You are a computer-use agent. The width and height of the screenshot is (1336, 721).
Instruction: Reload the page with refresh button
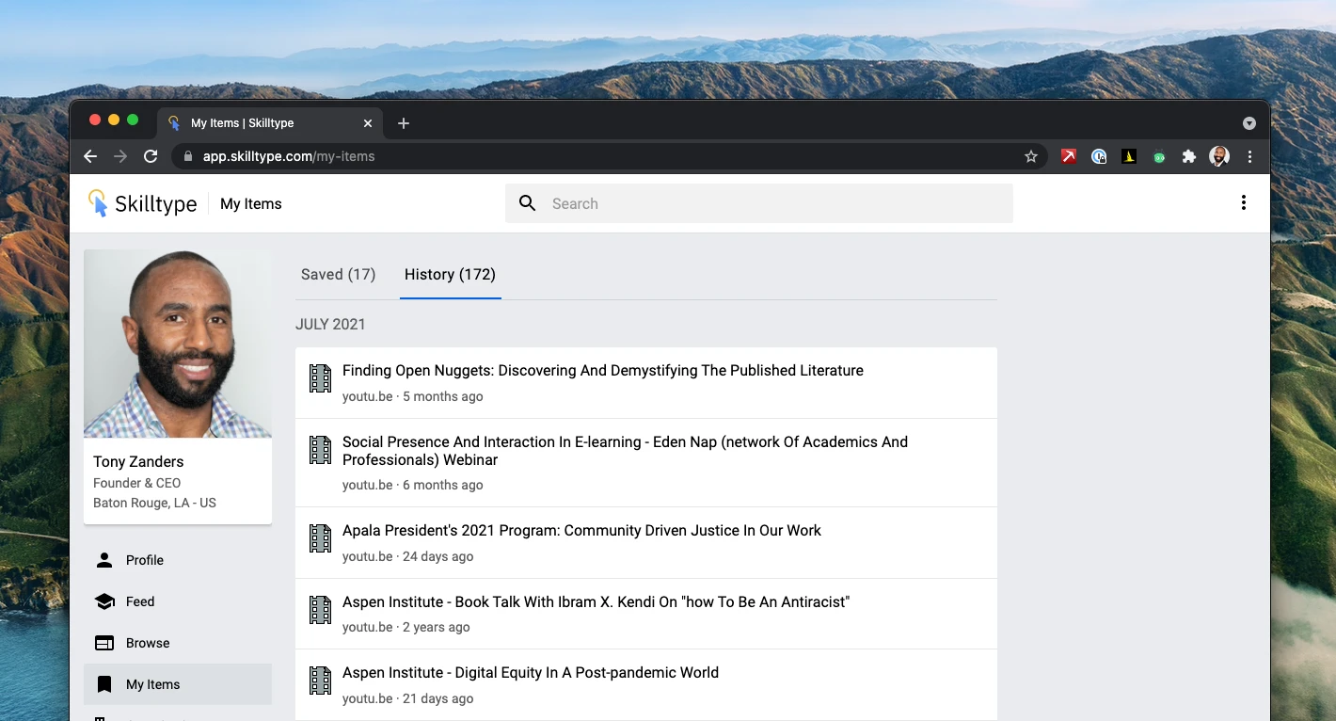pyautogui.click(x=151, y=157)
